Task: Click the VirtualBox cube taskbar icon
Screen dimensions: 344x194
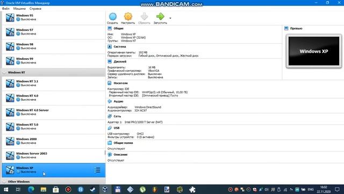Action: pos(105,189)
